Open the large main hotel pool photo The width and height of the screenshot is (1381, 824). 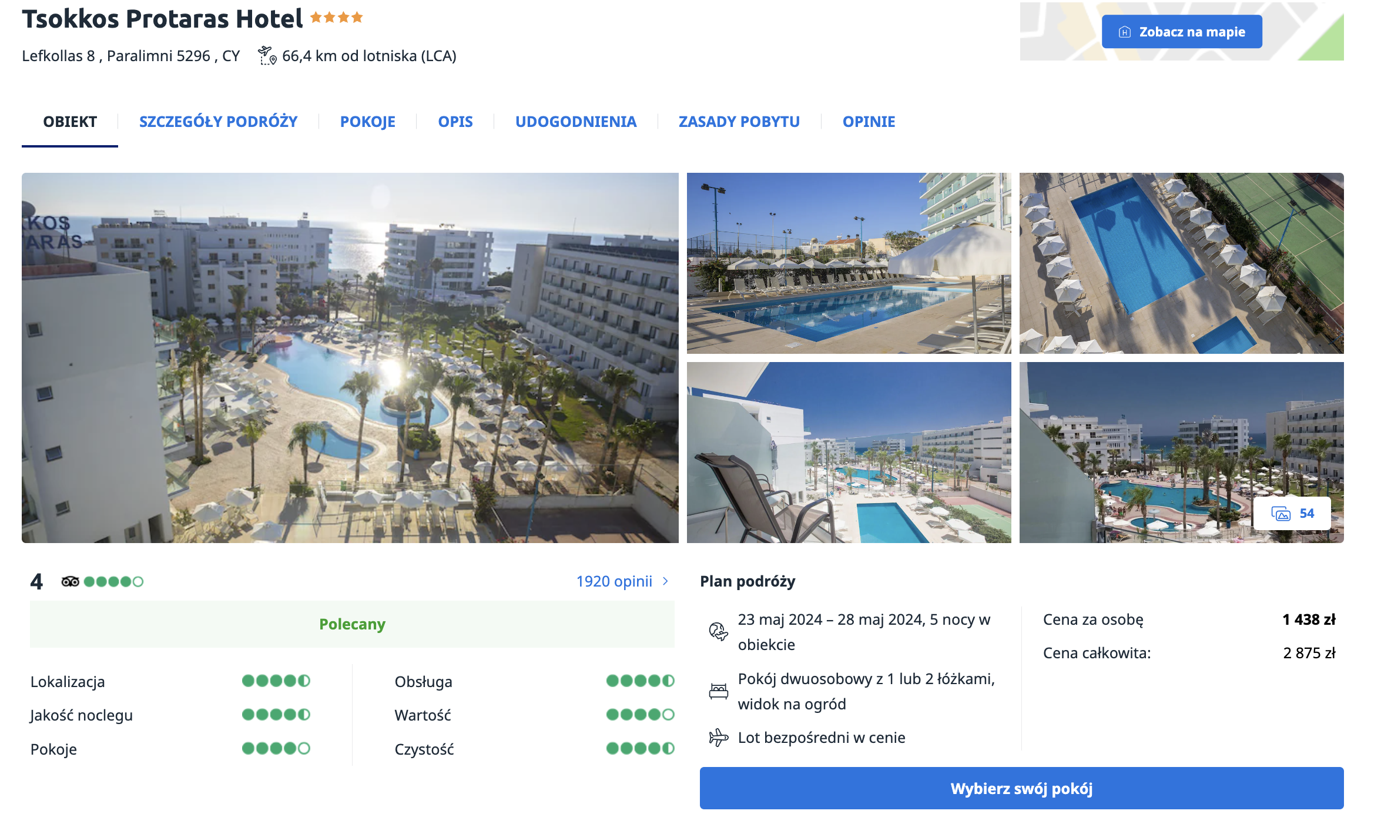click(x=350, y=357)
